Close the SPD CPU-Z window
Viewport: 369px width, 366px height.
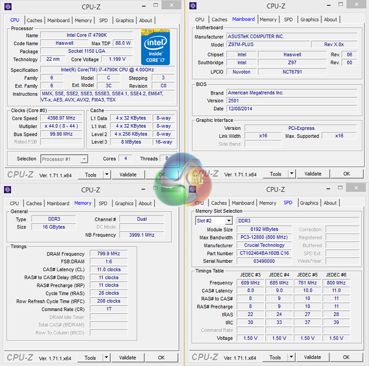[x=356, y=187]
